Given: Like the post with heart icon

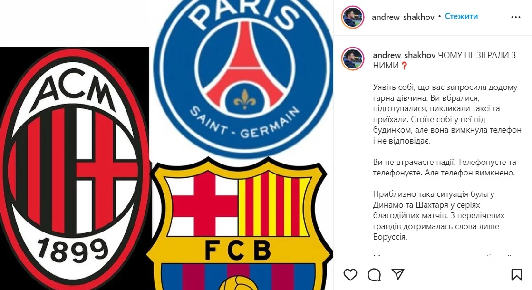Looking at the screenshot, I should click(x=350, y=274).
